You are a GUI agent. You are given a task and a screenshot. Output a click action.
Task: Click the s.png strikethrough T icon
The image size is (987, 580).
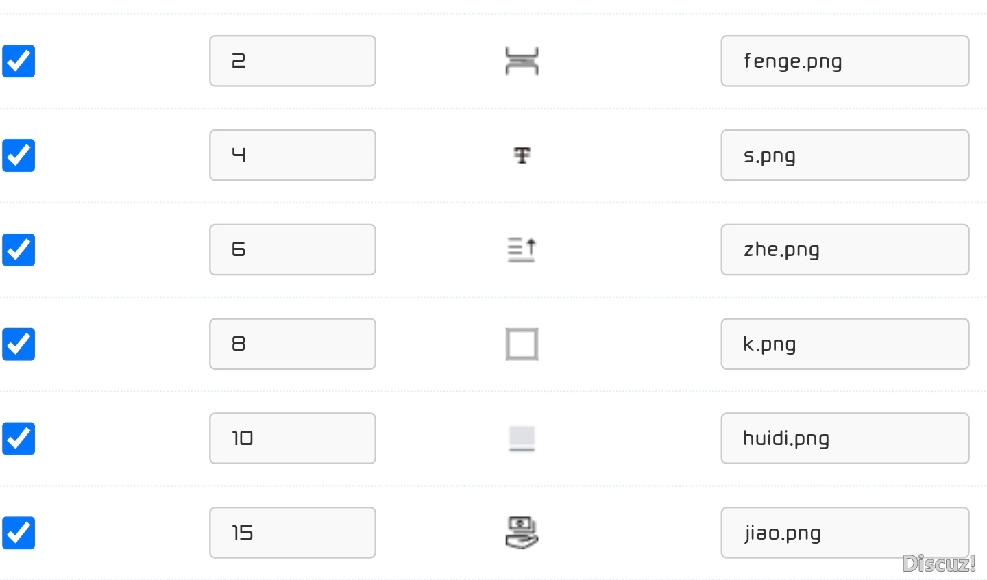[x=522, y=155]
